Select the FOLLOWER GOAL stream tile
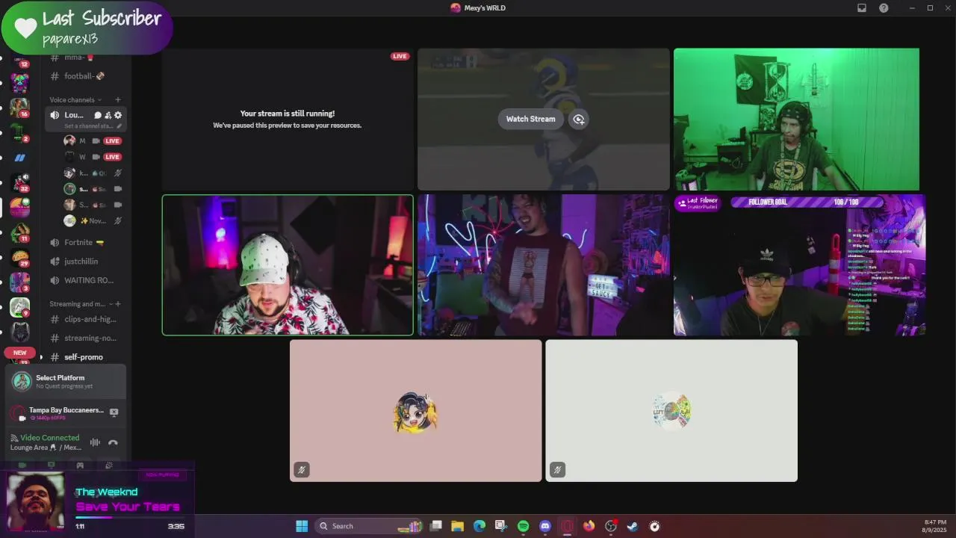Screen dimensions: 956x538 pos(800,265)
